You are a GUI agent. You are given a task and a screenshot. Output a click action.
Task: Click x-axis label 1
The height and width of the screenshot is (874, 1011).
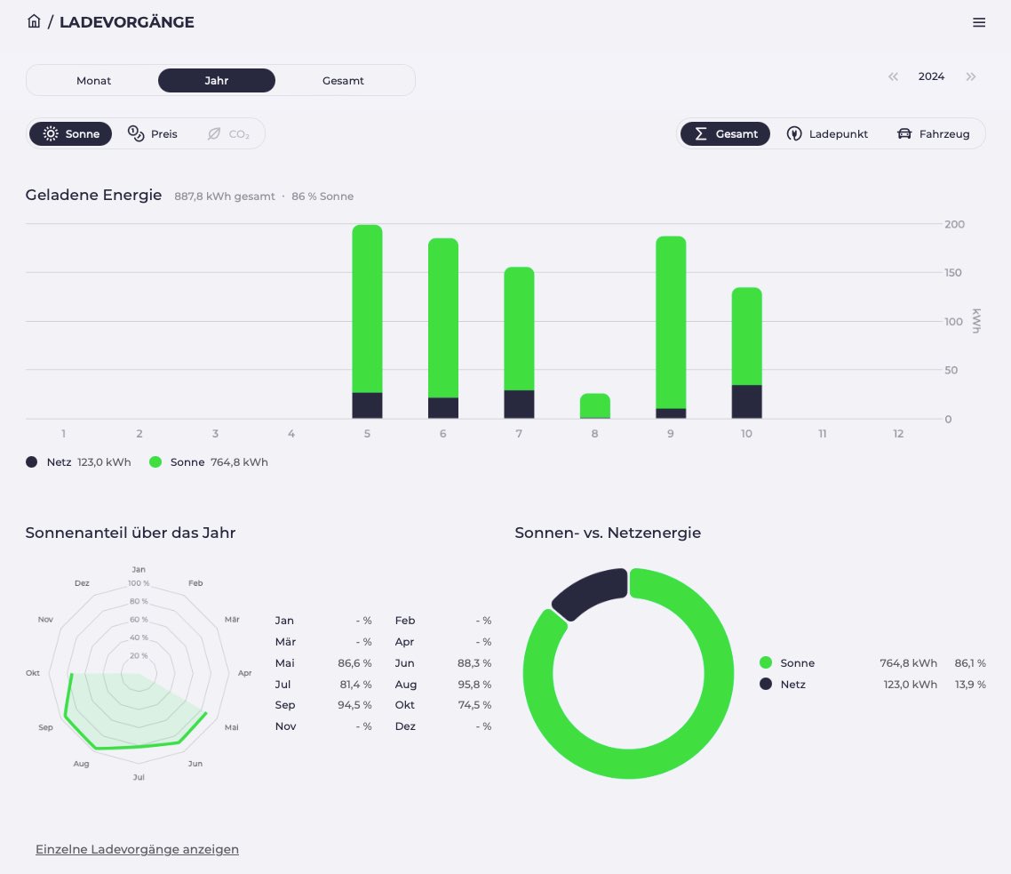point(63,434)
